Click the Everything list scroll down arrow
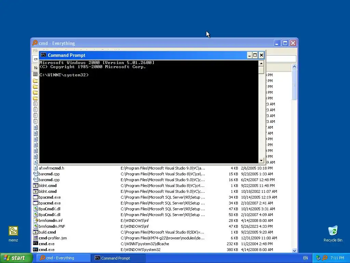Viewport: 350px width, 263px height. [294, 251]
